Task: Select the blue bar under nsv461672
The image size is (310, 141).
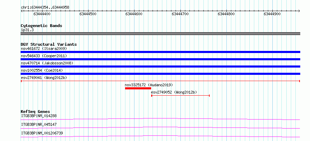Action: pyautogui.click(x=160, y=52)
